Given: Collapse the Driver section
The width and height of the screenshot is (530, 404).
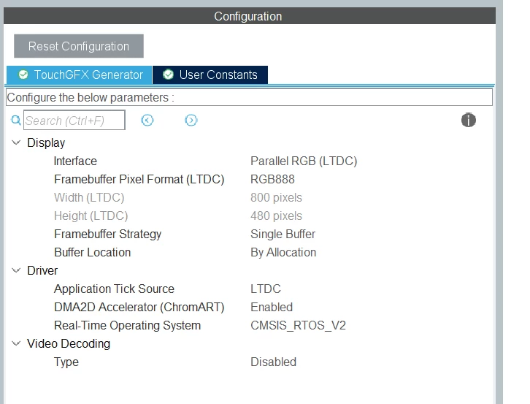Looking at the screenshot, I should tap(16, 270).
